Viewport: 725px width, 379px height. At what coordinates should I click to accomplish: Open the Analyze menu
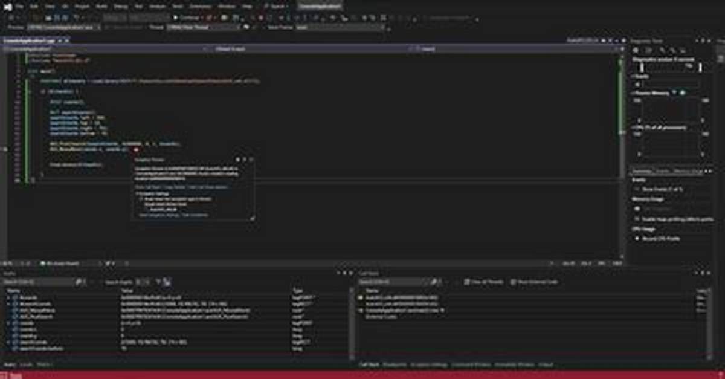[x=157, y=6]
